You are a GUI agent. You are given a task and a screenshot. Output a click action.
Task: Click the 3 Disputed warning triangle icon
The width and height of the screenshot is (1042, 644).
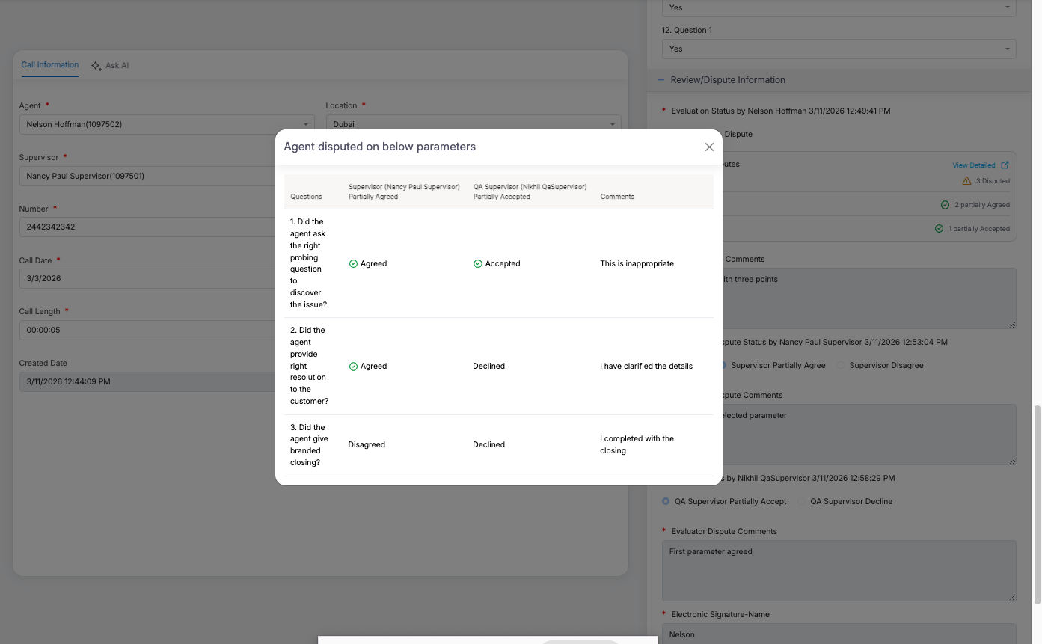tap(966, 181)
